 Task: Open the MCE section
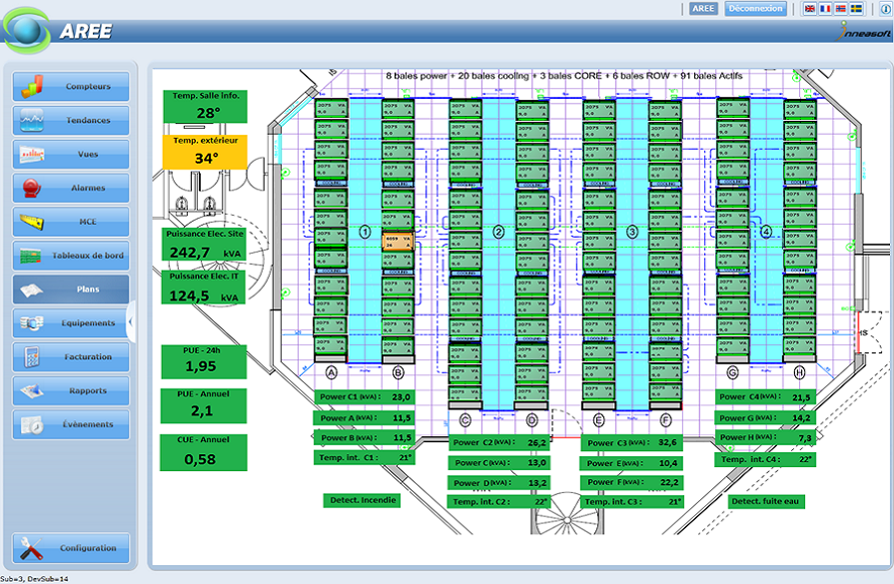pyautogui.click(x=71, y=222)
